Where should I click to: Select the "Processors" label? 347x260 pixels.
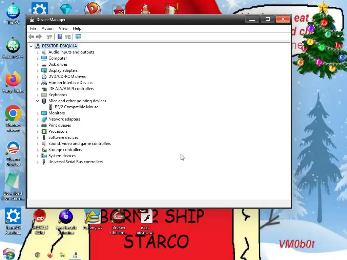tap(58, 131)
